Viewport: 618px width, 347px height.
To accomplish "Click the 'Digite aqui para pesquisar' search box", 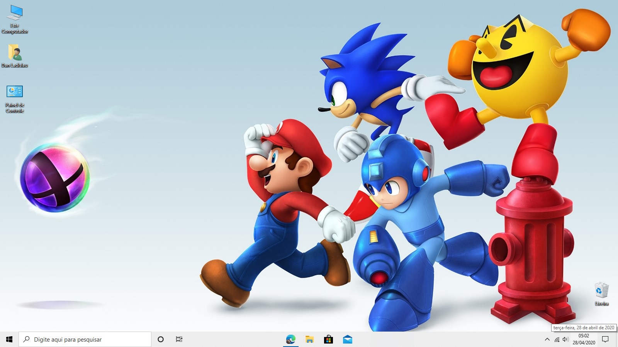I will click(x=89, y=339).
